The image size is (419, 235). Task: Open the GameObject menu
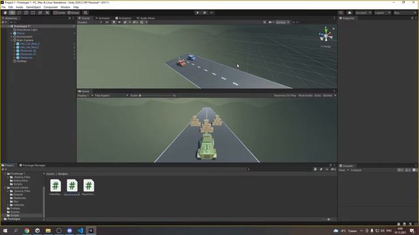pos(33,7)
